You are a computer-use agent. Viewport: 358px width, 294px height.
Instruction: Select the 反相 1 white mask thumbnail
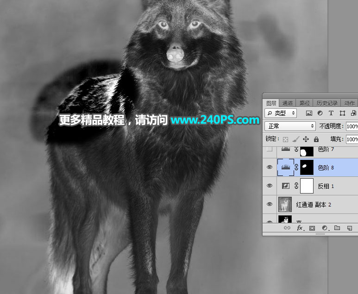pyautogui.click(x=307, y=186)
